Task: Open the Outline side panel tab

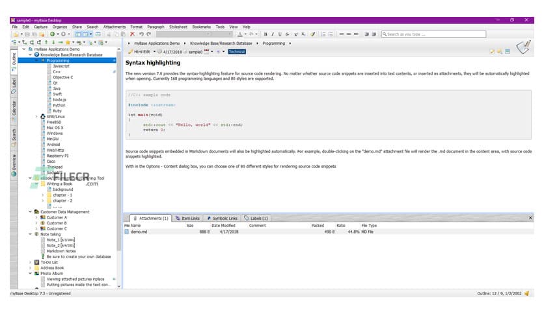Action: coord(14,62)
